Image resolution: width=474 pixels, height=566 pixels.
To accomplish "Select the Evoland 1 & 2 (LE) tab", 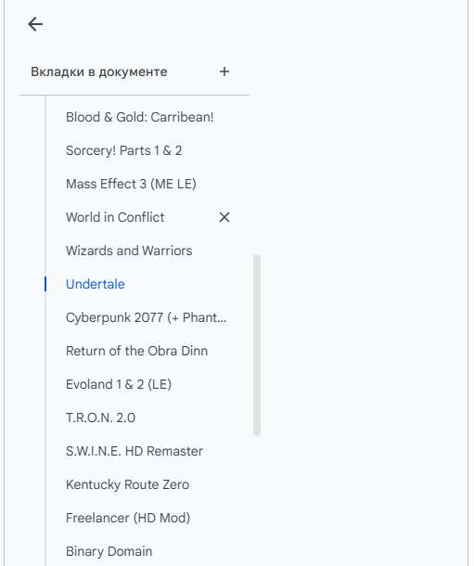I will pyautogui.click(x=119, y=384).
